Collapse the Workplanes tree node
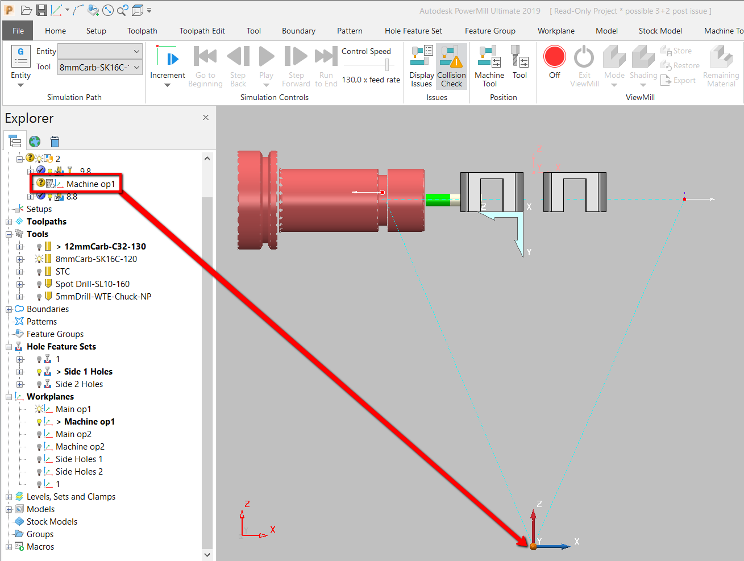Viewport: 744px width, 561px height. pos(8,396)
